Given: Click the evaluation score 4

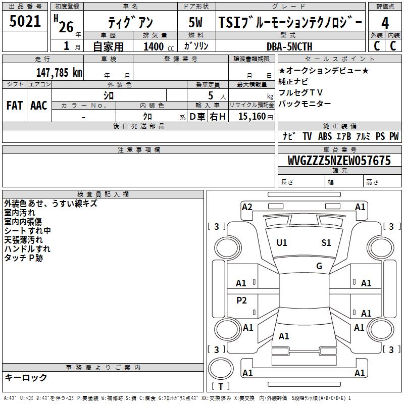Looking at the screenshot, I should click(385, 23).
